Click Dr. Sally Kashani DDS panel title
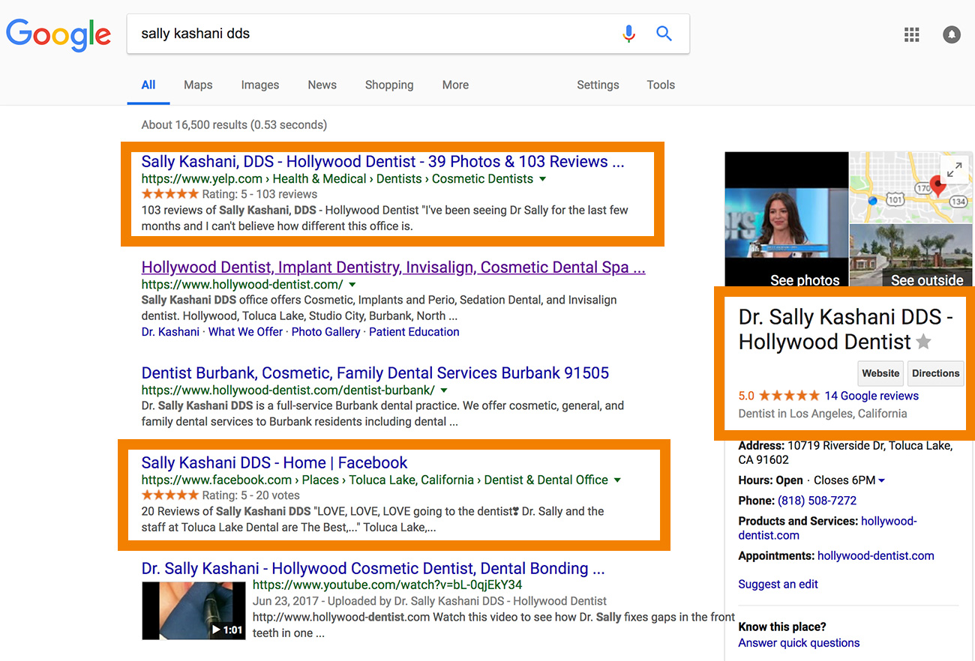Screen dimensions: 975x661 click(845, 329)
